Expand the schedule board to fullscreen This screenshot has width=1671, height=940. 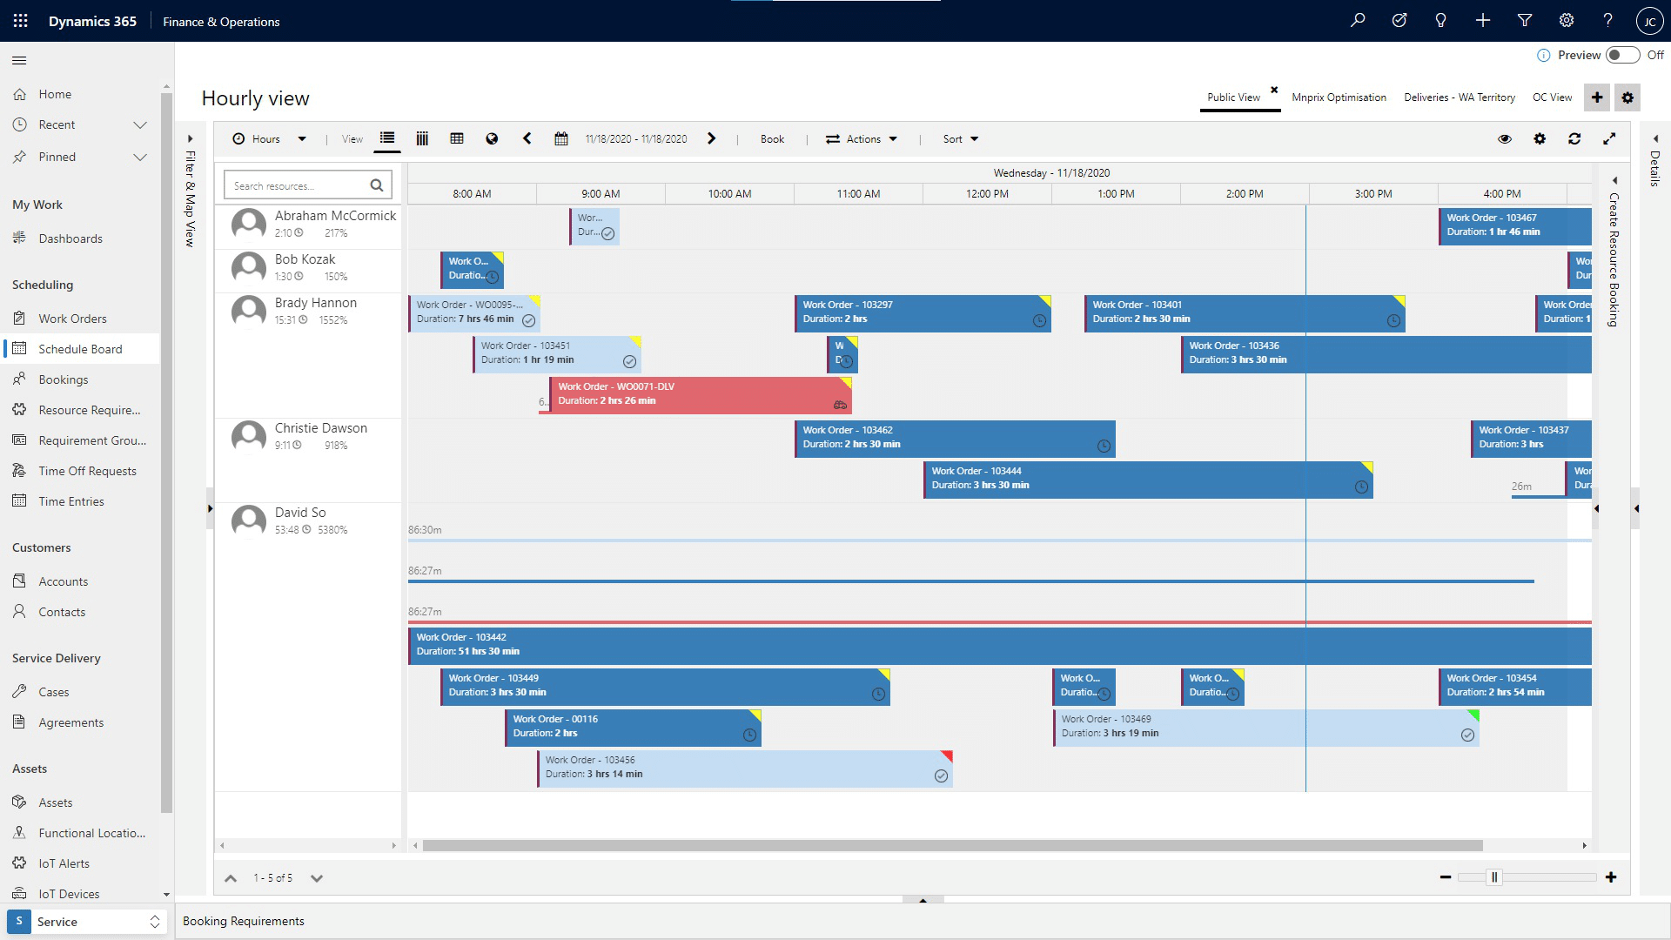[1610, 138]
